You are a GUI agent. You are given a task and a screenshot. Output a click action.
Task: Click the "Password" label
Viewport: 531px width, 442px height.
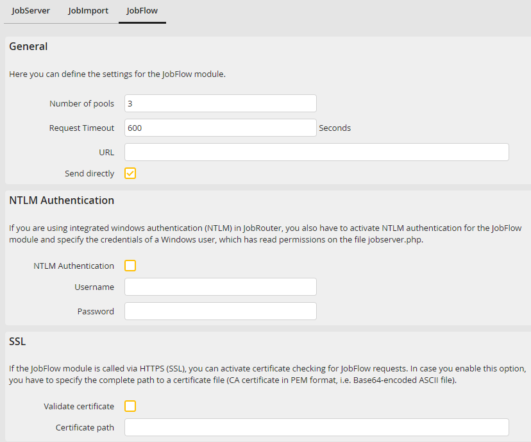coord(96,312)
